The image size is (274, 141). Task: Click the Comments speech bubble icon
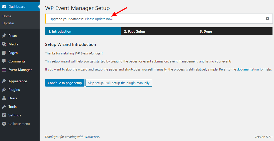[x=4, y=61]
